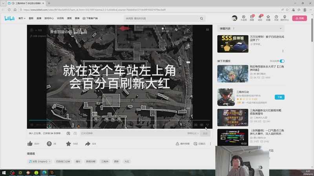Click the 弹幕礼仪 link
Screen dimensions: 314x176
tap(193, 133)
